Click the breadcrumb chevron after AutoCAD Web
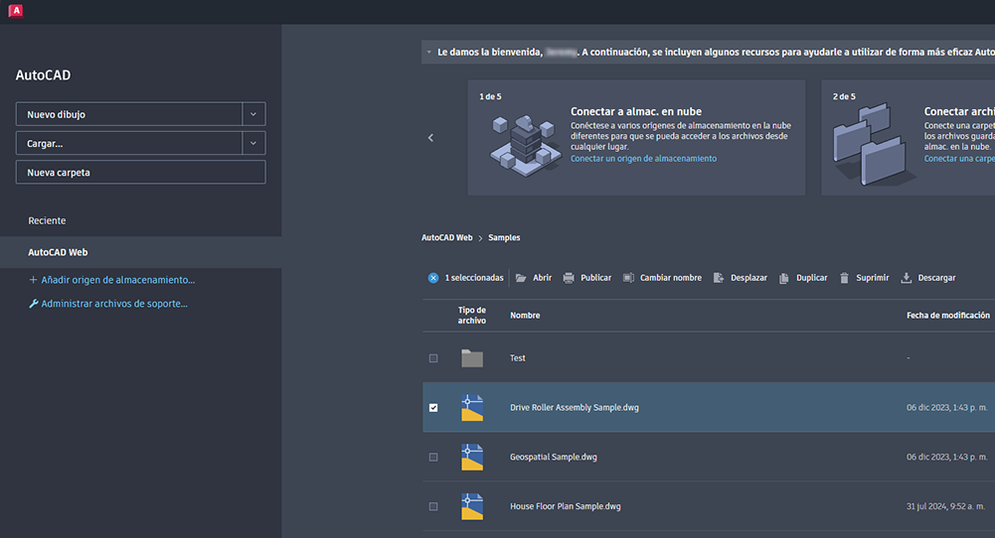The height and width of the screenshot is (538, 995). pyautogui.click(x=480, y=238)
